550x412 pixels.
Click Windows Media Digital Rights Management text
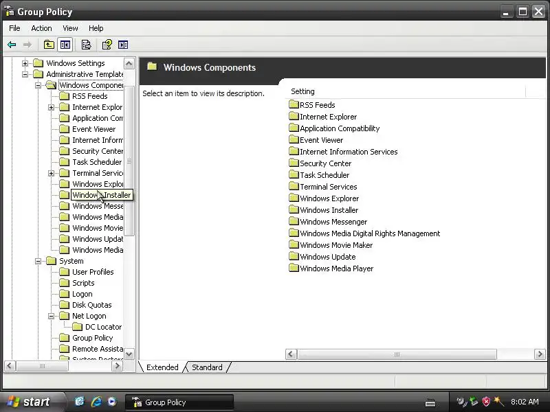click(370, 233)
